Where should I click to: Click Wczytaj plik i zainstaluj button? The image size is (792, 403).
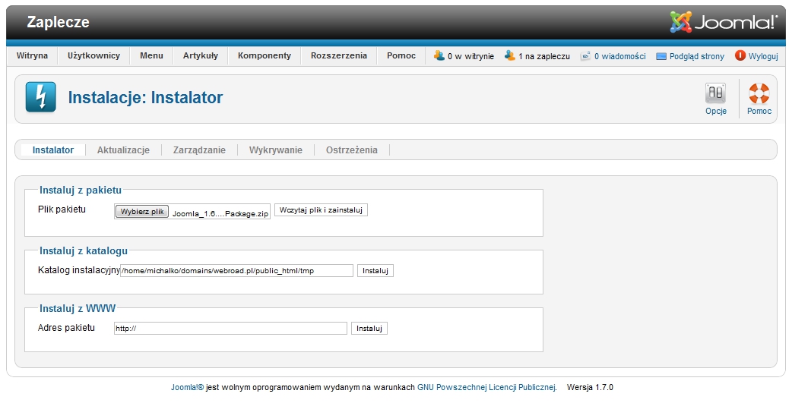pos(321,210)
